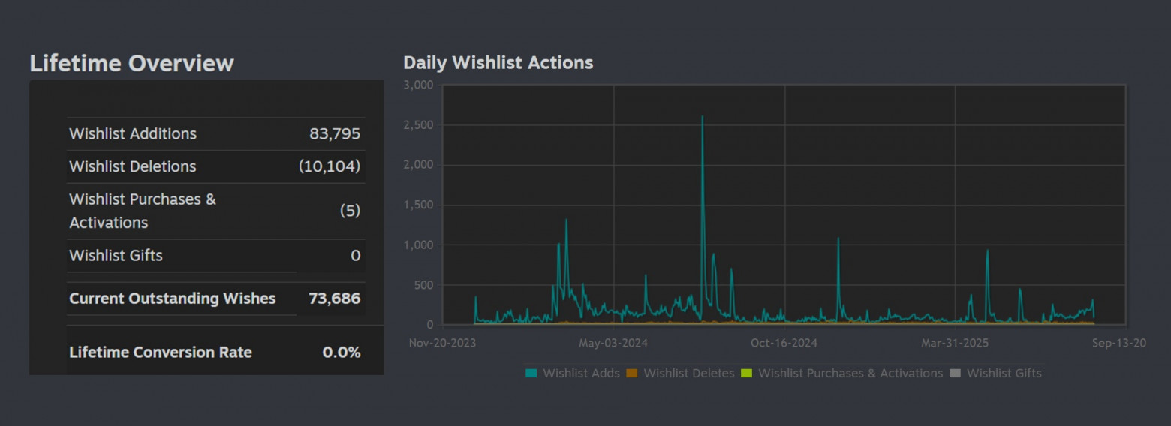The height and width of the screenshot is (426, 1171).
Task: Click the Wishlist Purchases & Activations row label
Action: [x=143, y=211]
